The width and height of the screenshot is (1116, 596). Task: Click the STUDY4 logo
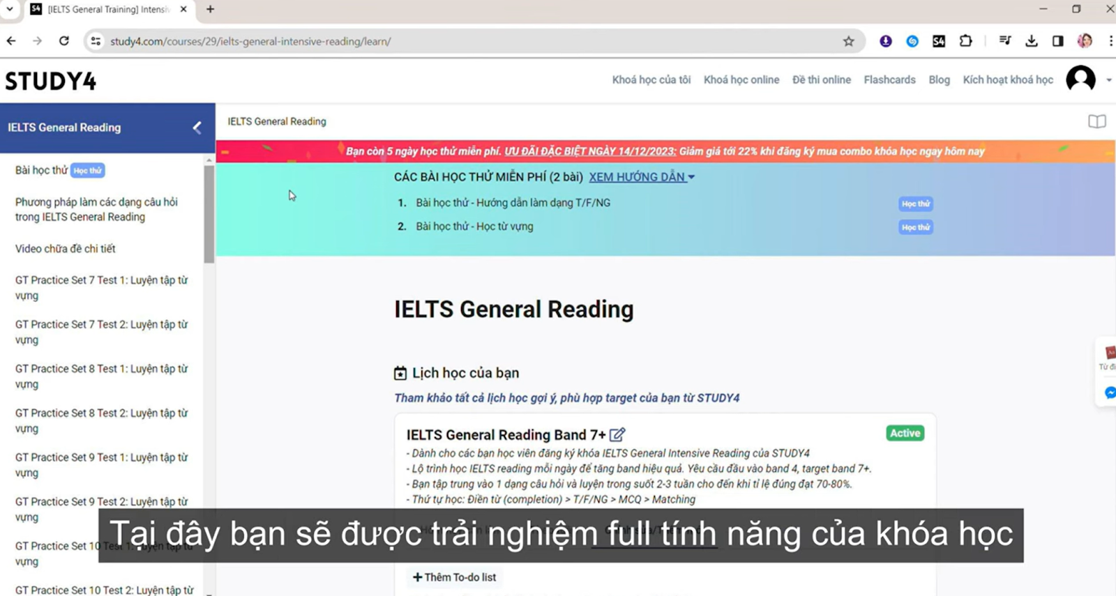click(x=51, y=81)
